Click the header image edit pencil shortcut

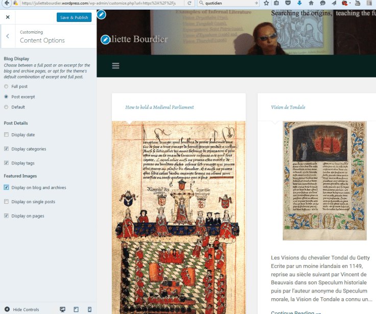coord(102,14)
